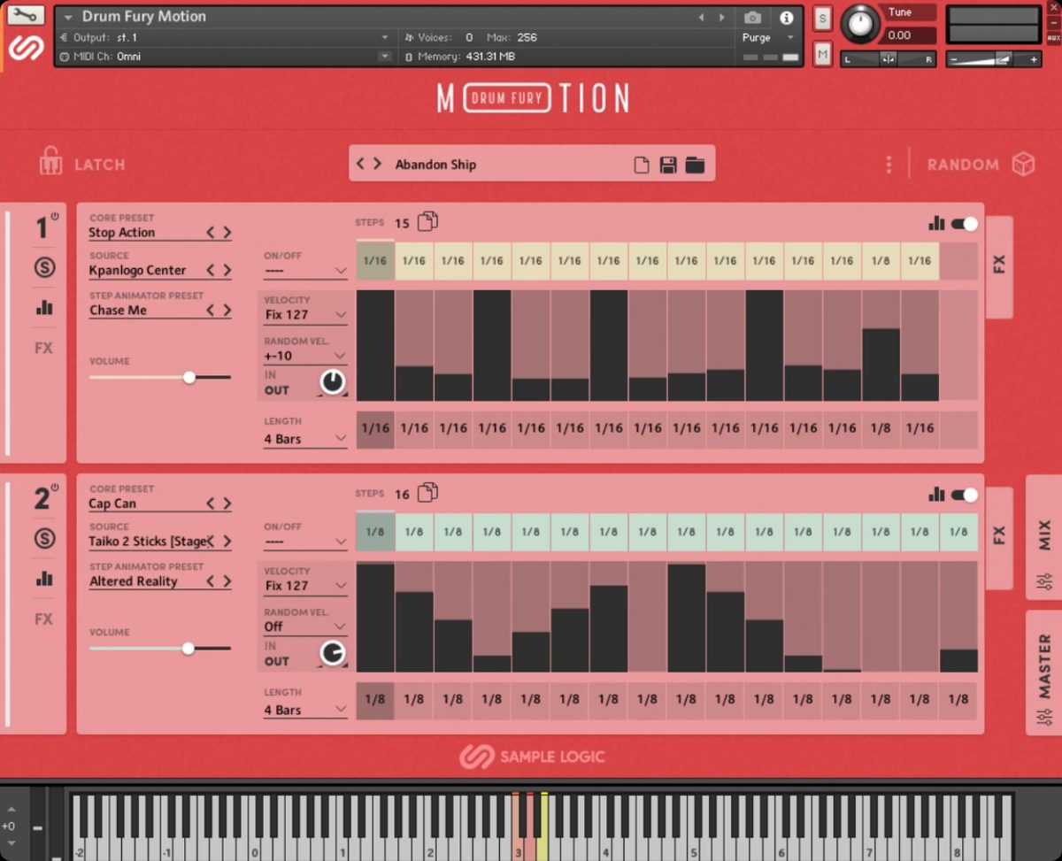This screenshot has height=861, width=1062.
Task: Click core 1 steps value 15
Action: coord(402,223)
